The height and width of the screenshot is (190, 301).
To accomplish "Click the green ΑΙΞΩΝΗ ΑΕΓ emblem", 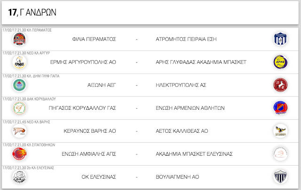I will point(19,85).
